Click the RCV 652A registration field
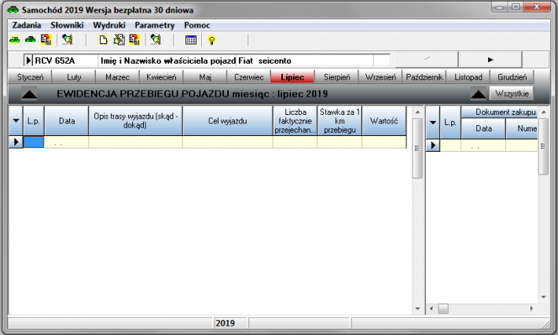Image resolution: width=558 pixels, height=335 pixels. click(x=65, y=61)
